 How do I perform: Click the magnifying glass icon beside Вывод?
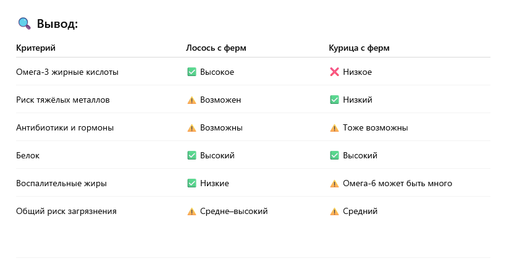pyautogui.click(x=25, y=24)
